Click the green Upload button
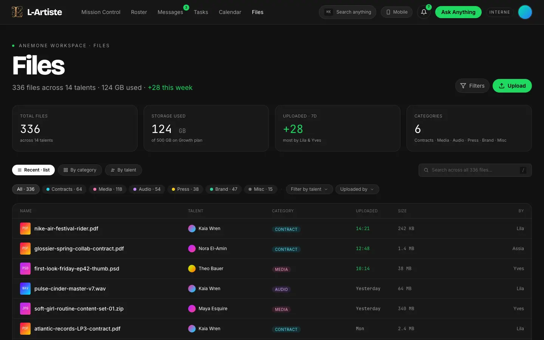This screenshot has width=544, height=340. point(512,86)
